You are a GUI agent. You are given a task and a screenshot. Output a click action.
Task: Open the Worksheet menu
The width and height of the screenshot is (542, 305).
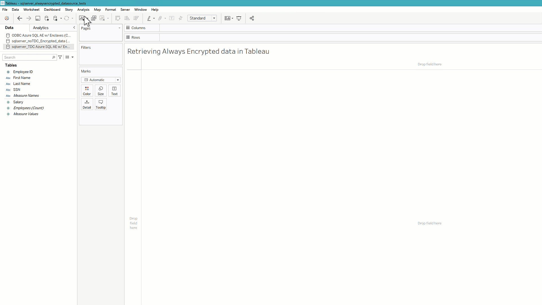point(31,10)
